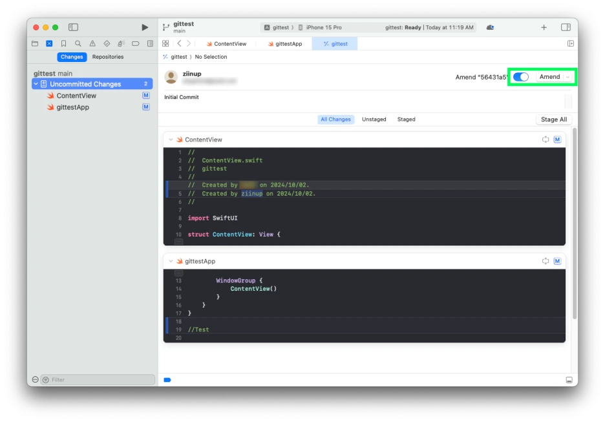
Task: Choose the iPhone 15 Pro run destination
Action: click(x=320, y=27)
